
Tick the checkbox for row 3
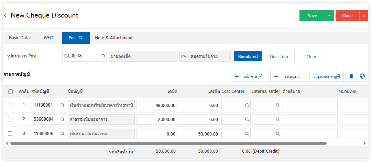tap(10, 133)
